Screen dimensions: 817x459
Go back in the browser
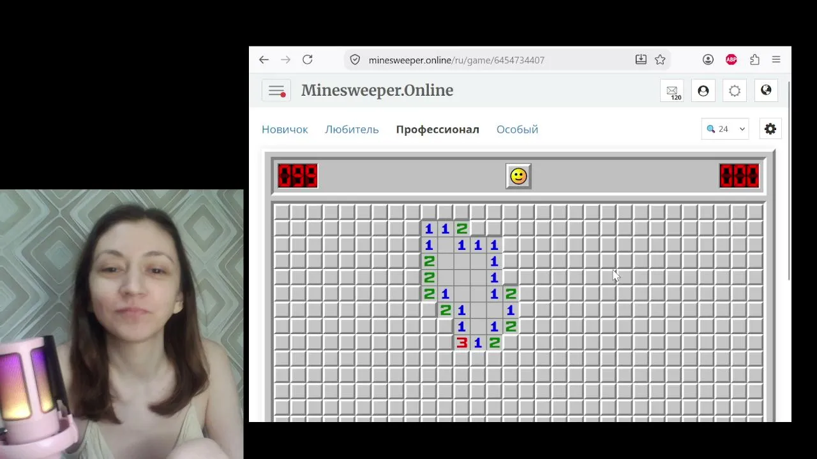tap(264, 60)
